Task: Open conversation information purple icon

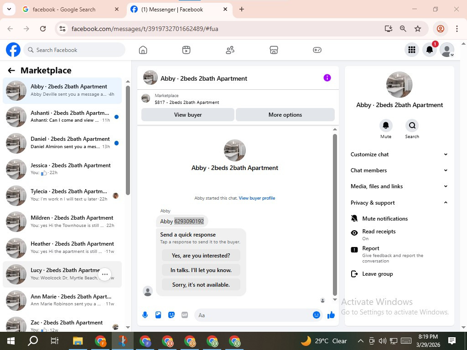Action: (x=327, y=78)
